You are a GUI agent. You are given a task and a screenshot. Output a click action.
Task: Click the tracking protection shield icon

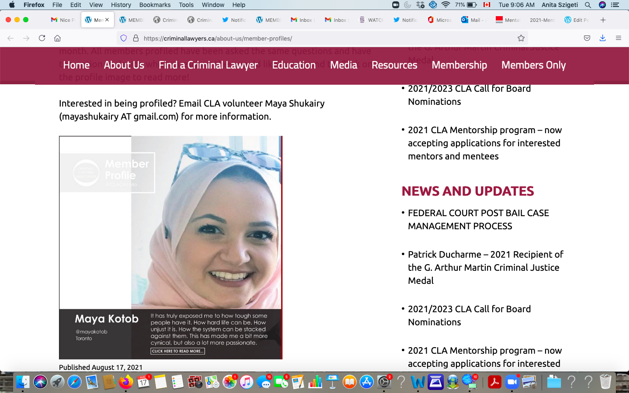click(124, 38)
